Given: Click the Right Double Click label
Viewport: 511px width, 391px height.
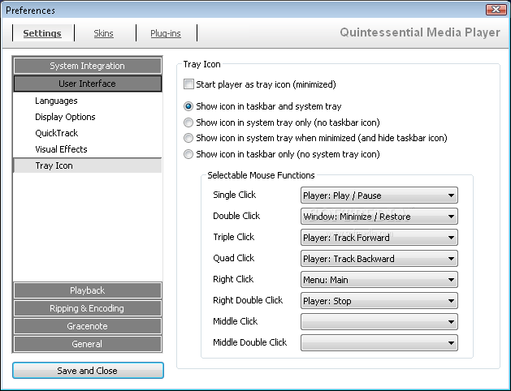Looking at the screenshot, I should click(x=248, y=300).
